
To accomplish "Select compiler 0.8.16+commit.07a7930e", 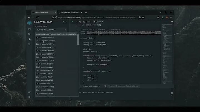I will (56, 41).
